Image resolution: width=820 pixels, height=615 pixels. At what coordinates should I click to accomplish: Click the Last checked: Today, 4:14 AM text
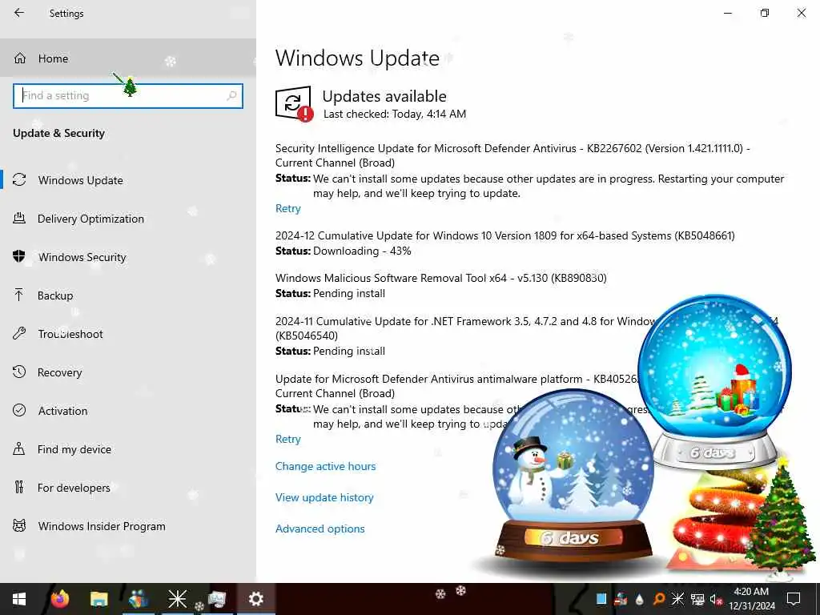pyautogui.click(x=395, y=114)
